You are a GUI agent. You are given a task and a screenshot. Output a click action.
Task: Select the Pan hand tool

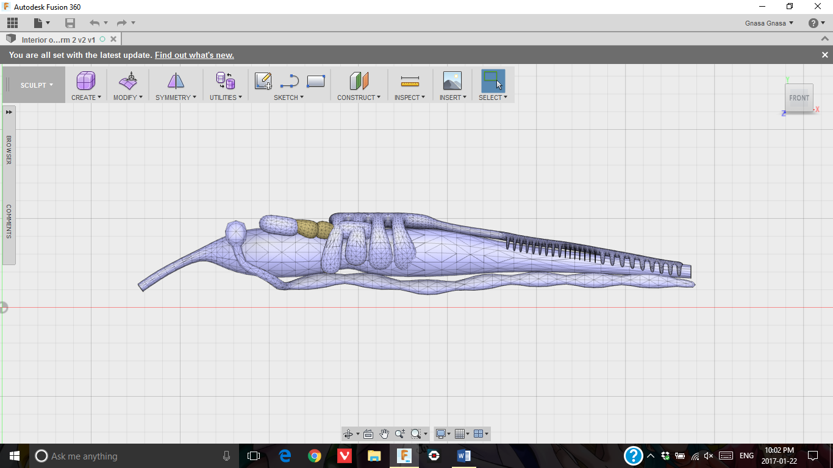click(384, 434)
